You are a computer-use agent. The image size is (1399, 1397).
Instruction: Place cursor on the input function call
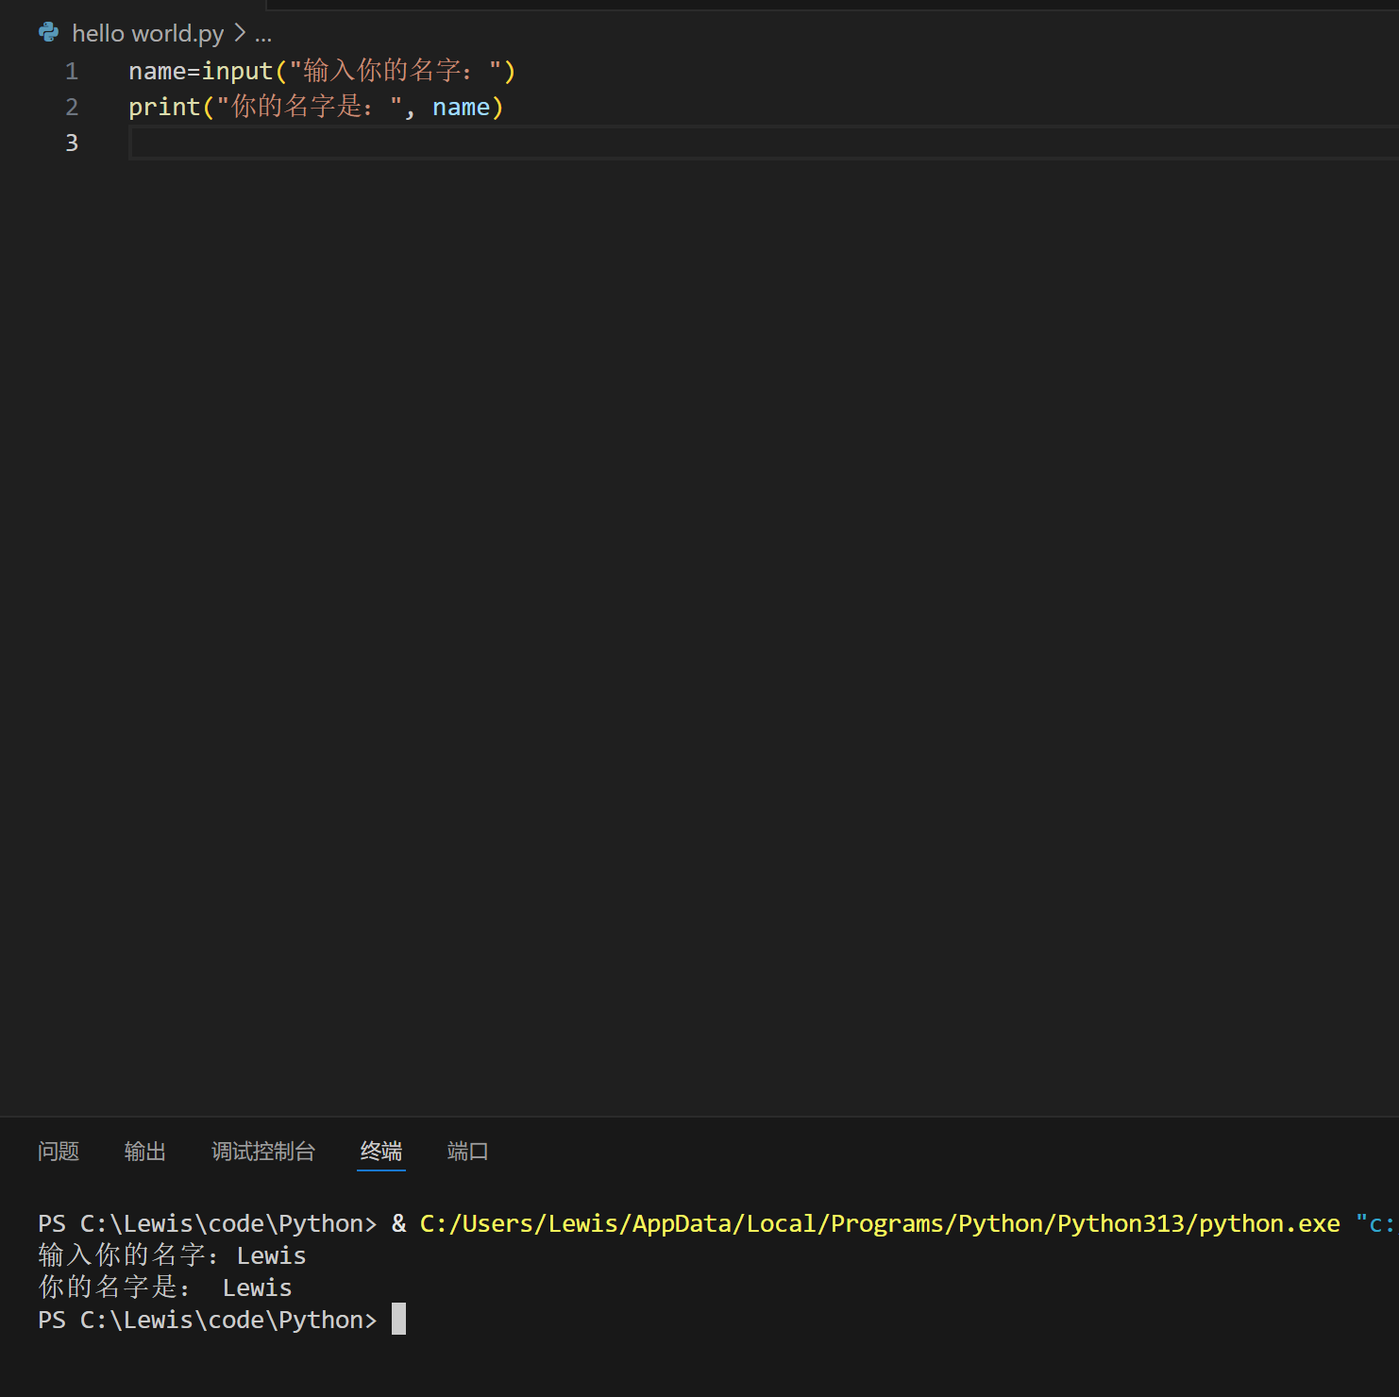pyautogui.click(x=237, y=72)
